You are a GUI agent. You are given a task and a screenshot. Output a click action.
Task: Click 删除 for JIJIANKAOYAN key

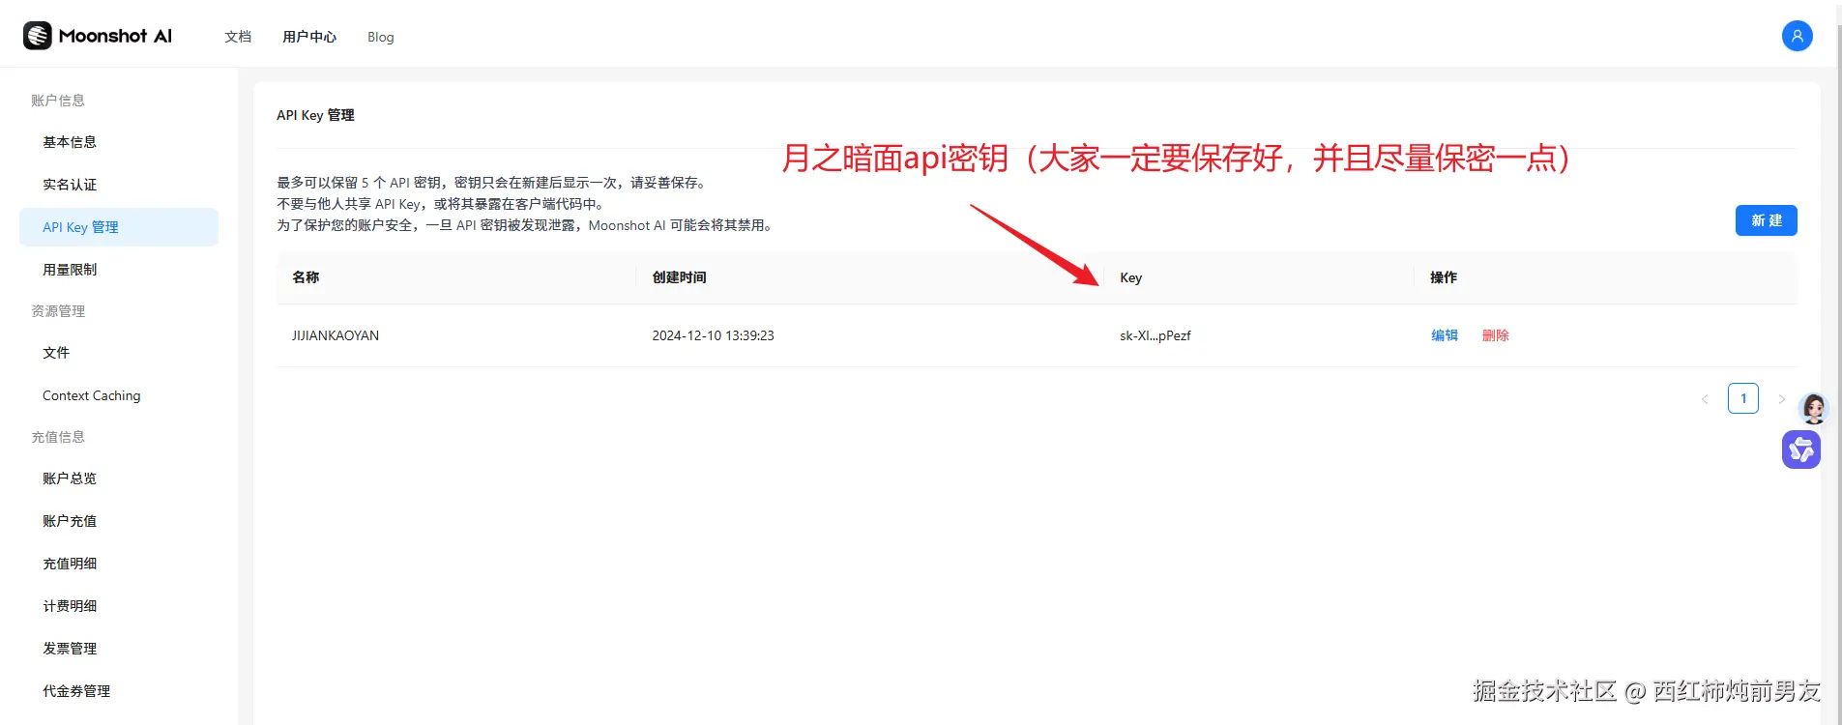click(1496, 335)
